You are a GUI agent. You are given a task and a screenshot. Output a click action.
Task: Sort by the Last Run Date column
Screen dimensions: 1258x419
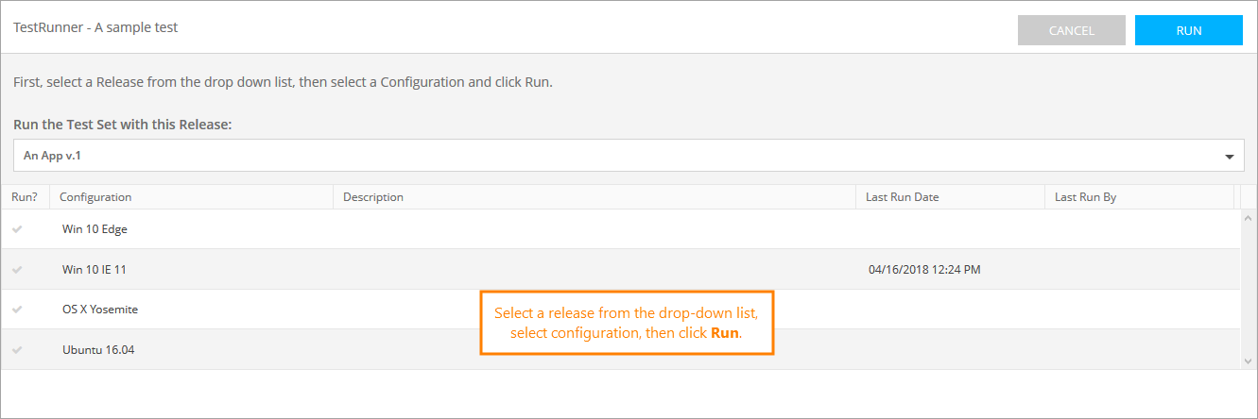(x=902, y=197)
